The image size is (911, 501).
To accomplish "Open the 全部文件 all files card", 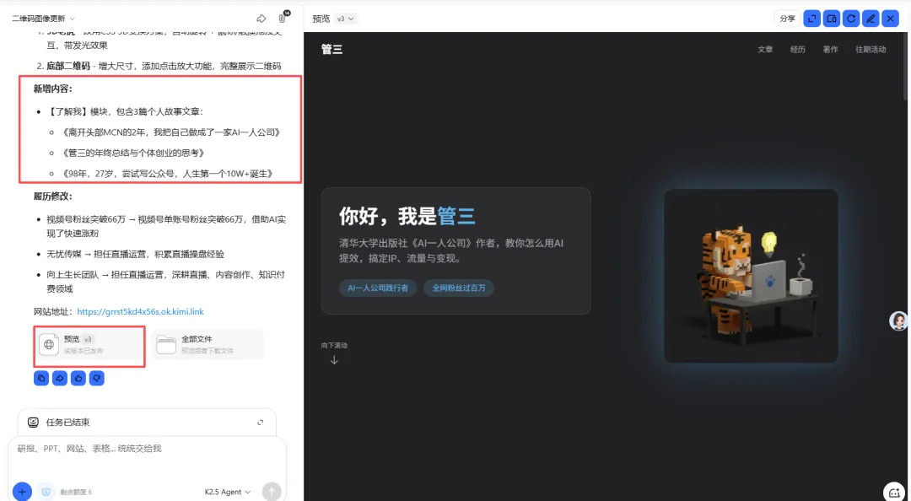I will [x=208, y=345].
